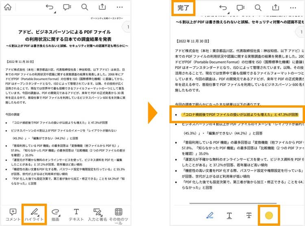The height and width of the screenshot is (226, 305).
Task: Tap the home icon in left screen
Action: pyautogui.click(x=8, y=7)
